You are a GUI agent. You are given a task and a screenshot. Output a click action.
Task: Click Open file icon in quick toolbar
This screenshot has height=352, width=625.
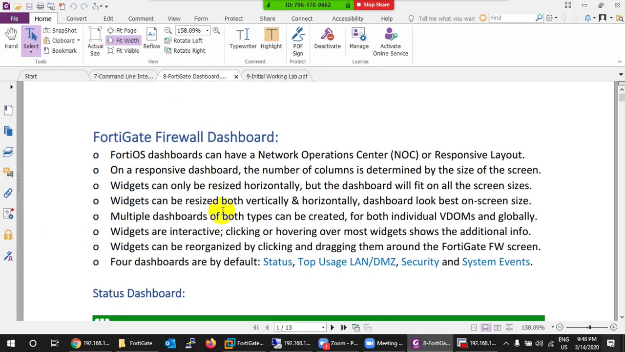point(18,6)
